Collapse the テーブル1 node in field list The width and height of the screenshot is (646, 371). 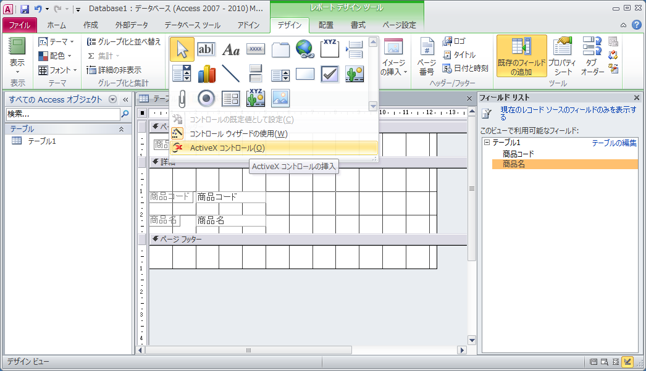pyautogui.click(x=487, y=143)
